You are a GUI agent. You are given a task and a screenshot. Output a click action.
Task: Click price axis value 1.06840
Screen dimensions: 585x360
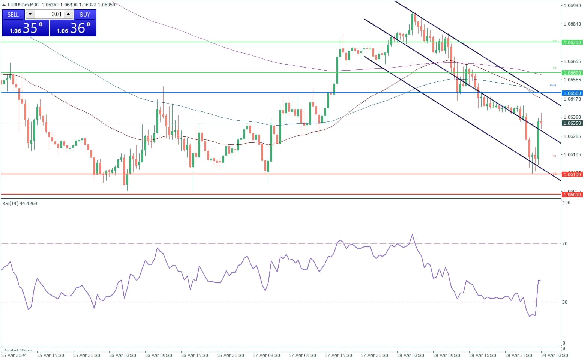coord(572,24)
